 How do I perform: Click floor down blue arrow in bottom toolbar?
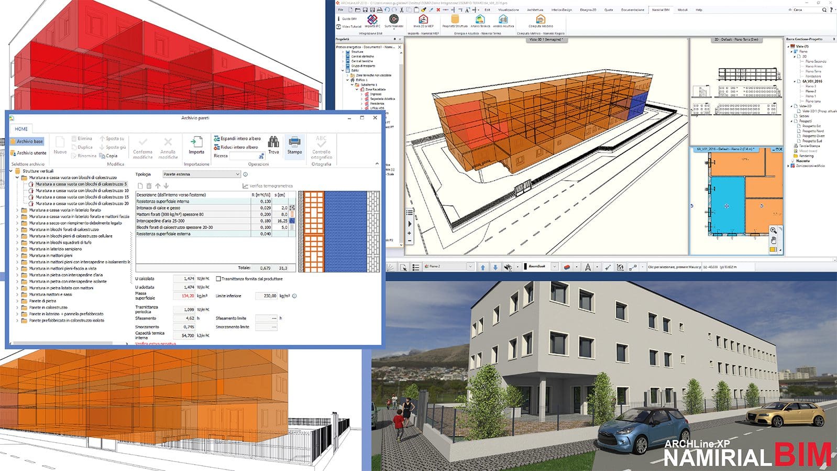pyautogui.click(x=495, y=267)
